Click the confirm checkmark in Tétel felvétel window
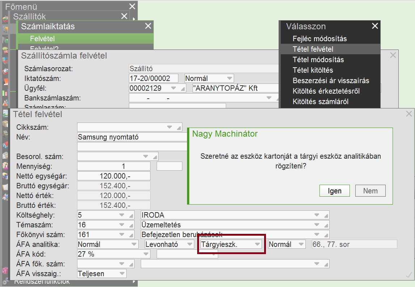The height and width of the screenshot is (287, 415). click(x=408, y=275)
